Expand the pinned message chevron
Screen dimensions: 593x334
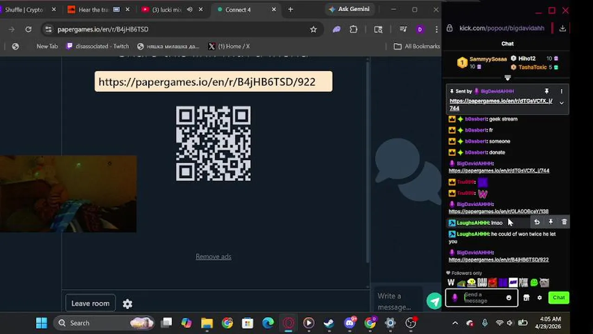pyautogui.click(x=561, y=103)
